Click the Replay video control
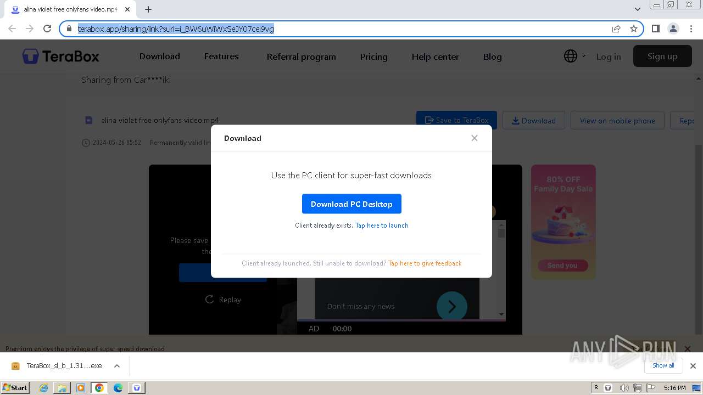 pos(223,300)
